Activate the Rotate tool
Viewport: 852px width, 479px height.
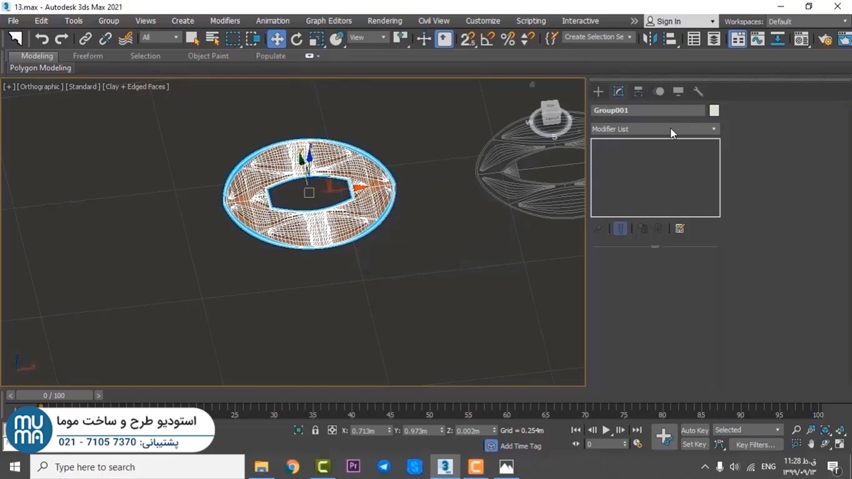[x=297, y=39]
